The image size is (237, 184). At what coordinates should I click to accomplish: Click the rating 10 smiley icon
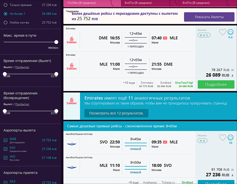(230, 137)
